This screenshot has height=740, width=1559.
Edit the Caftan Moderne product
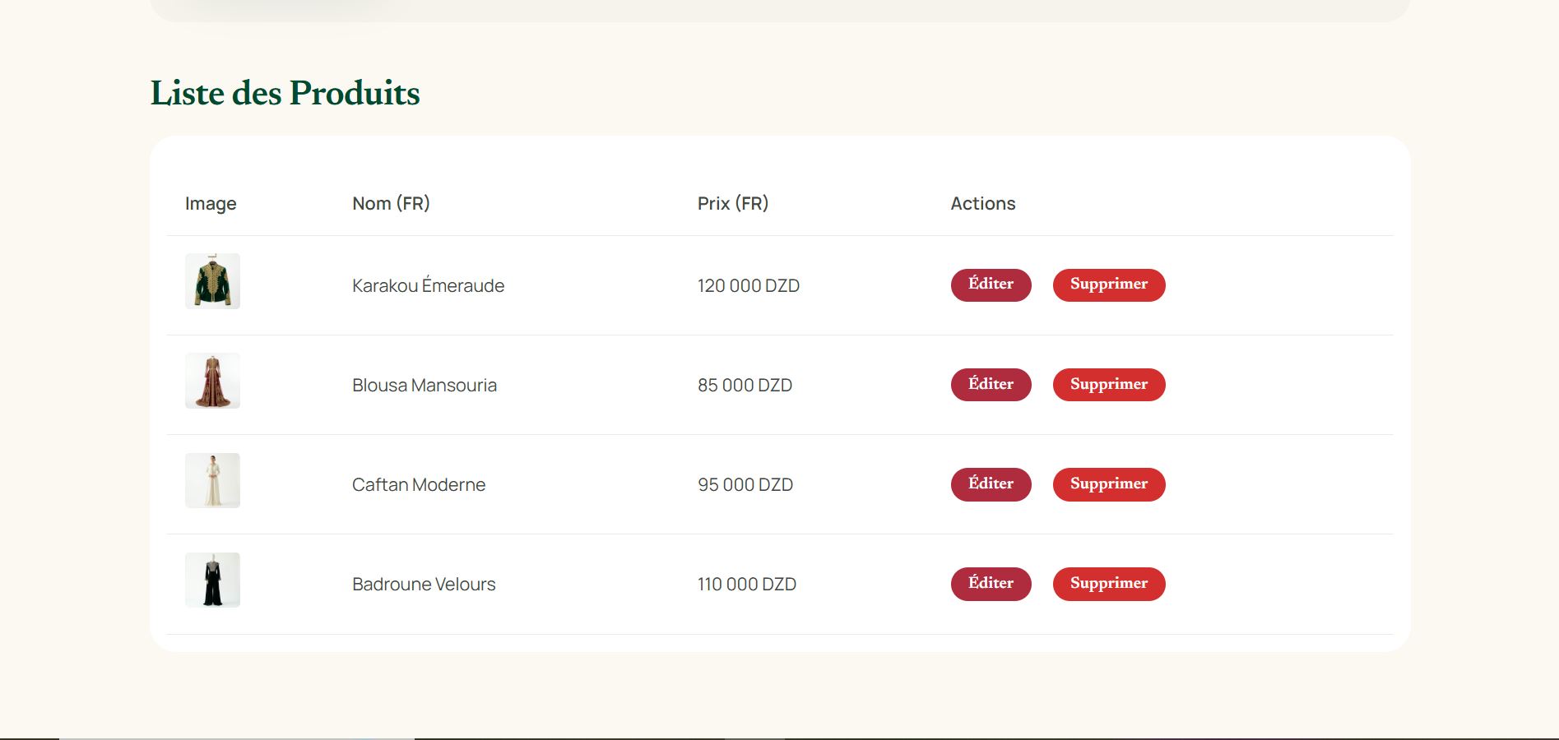tap(991, 484)
